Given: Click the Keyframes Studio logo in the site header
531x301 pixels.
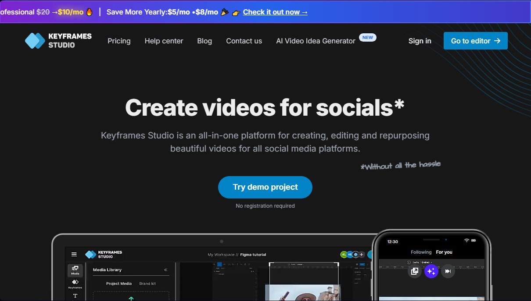Looking at the screenshot, I should coord(58,41).
